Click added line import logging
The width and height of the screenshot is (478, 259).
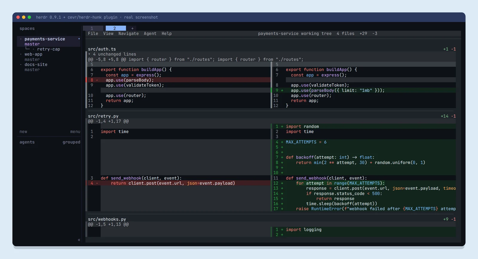364,230
